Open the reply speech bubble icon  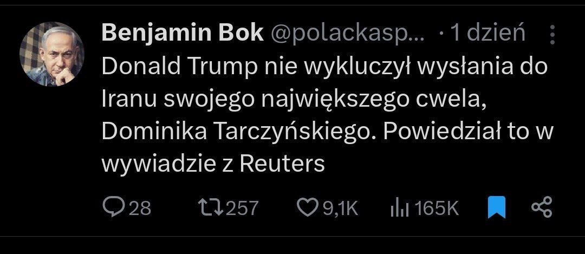pos(113,207)
